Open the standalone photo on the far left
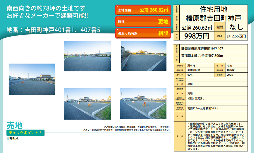Image resolution: width=254 pixels, height=153 pixels. point(32,79)
